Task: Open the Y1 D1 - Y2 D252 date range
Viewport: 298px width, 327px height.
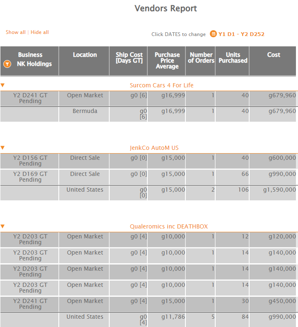Action: (x=241, y=34)
